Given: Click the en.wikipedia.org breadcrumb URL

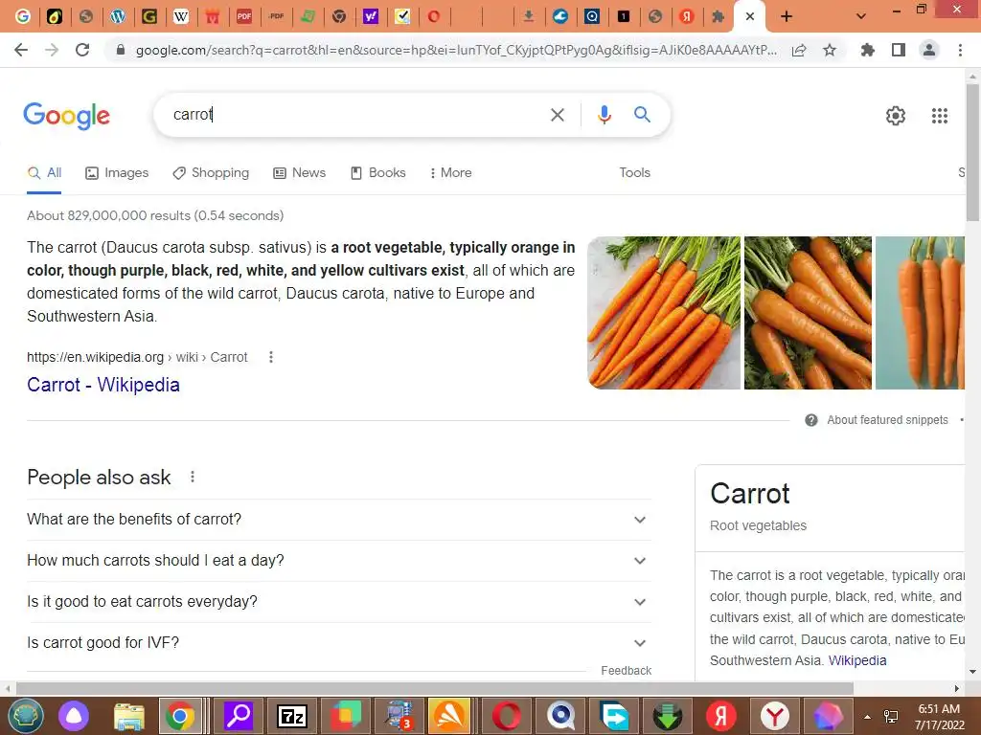Looking at the screenshot, I should point(137,357).
